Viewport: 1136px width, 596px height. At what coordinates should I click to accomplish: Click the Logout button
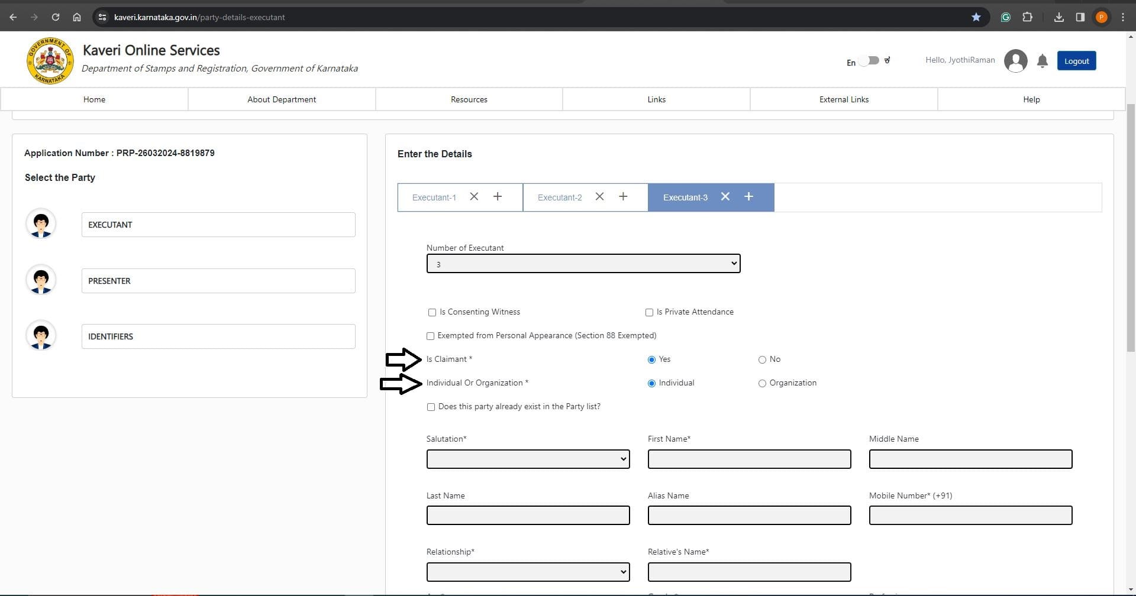1076,61
